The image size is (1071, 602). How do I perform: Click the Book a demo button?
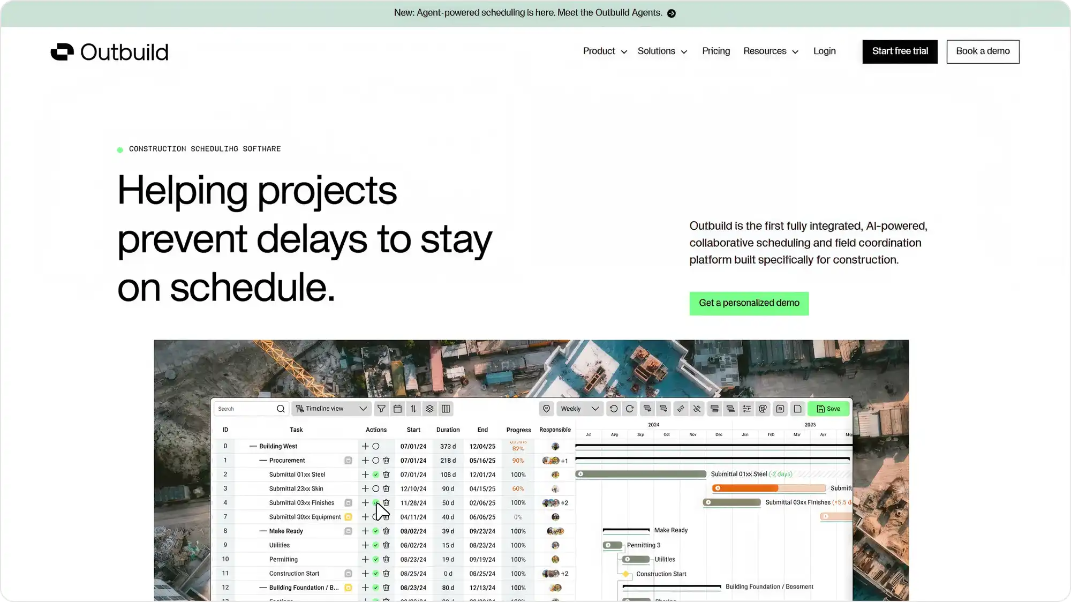tap(983, 51)
